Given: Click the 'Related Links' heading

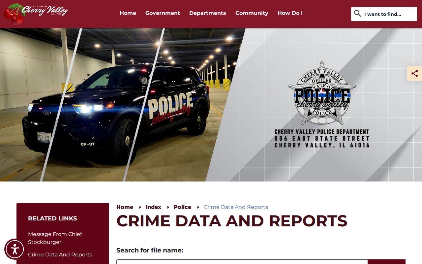Looking at the screenshot, I should (x=52, y=218).
